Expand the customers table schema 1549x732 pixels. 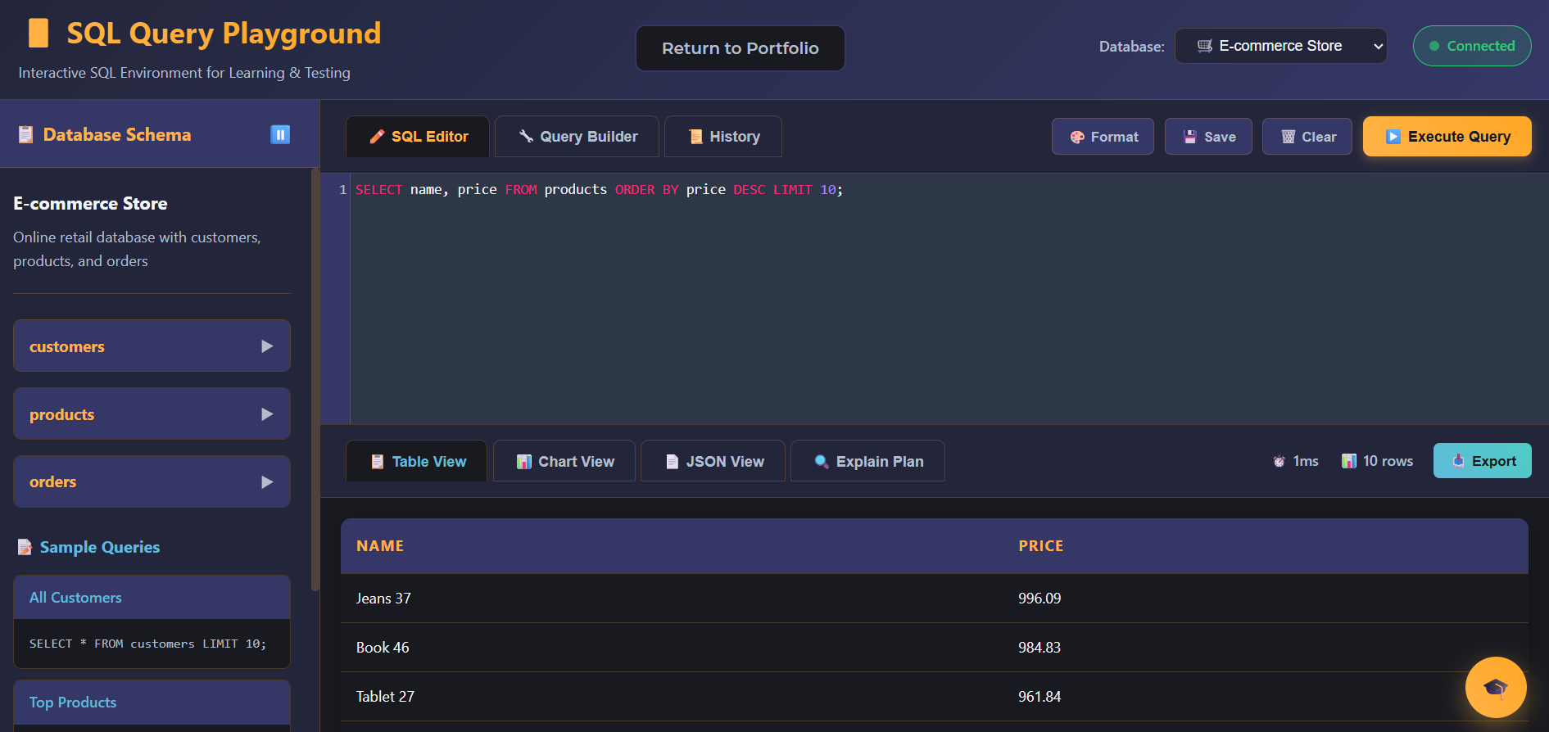click(152, 346)
